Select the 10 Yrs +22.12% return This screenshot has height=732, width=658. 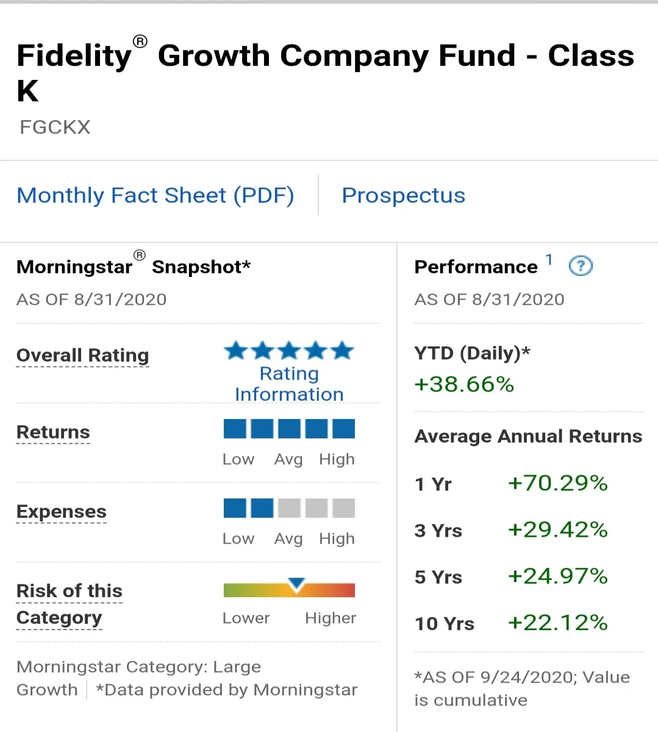coord(558,622)
